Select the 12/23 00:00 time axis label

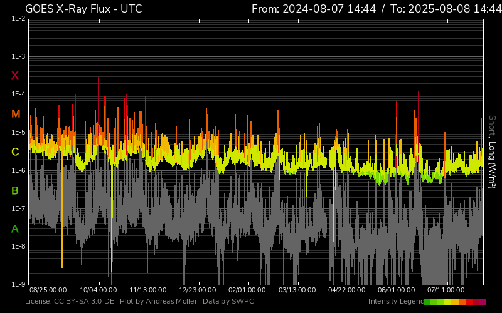coord(197,290)
